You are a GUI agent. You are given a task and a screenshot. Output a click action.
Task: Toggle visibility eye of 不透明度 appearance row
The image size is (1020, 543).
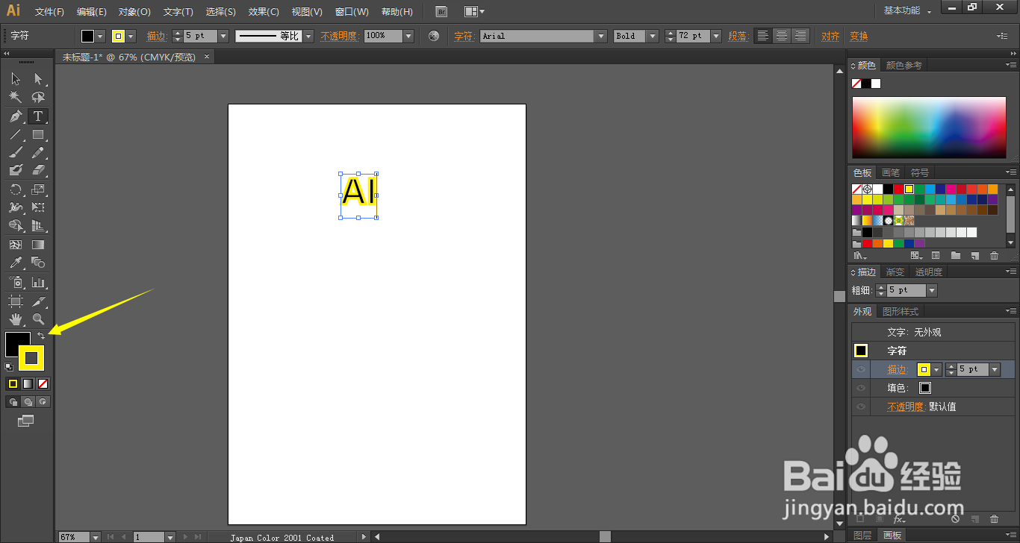point(861,407)
